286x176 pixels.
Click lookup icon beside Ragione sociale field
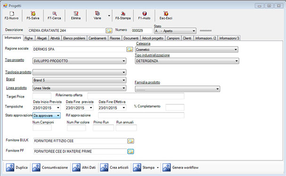130,49
